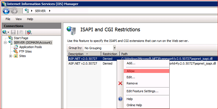Click the blue question mark Help icon
218x109 pixels.
[x=120, y=99]
